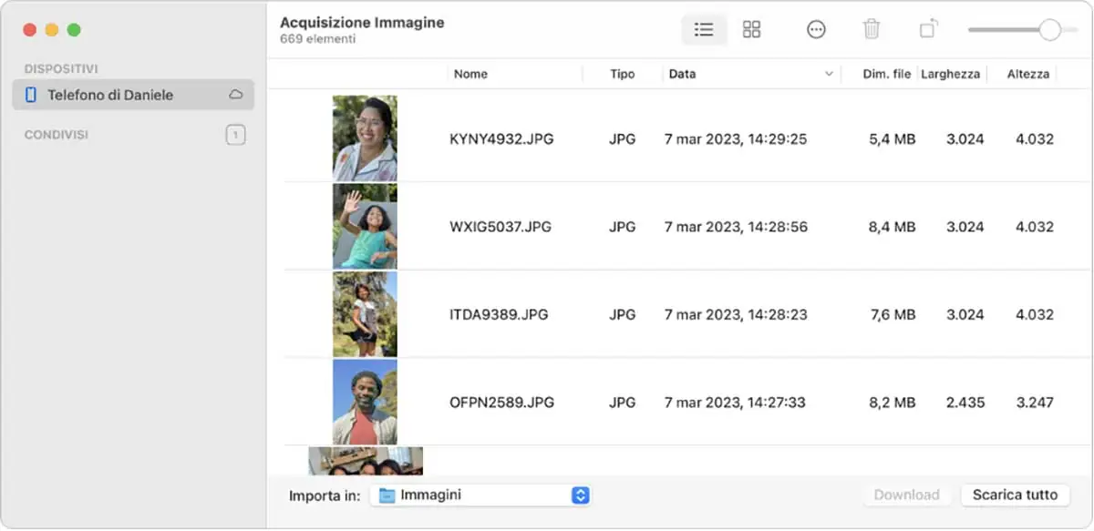Screen dimensions: 1094x531
Task: Click the trash icon to delete
Action: coord(872,28)
